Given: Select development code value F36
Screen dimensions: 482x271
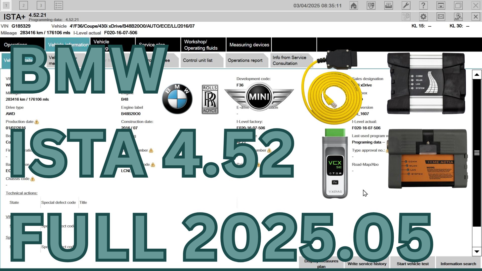Looking at the screenshot, I should [x=240, y=85].
